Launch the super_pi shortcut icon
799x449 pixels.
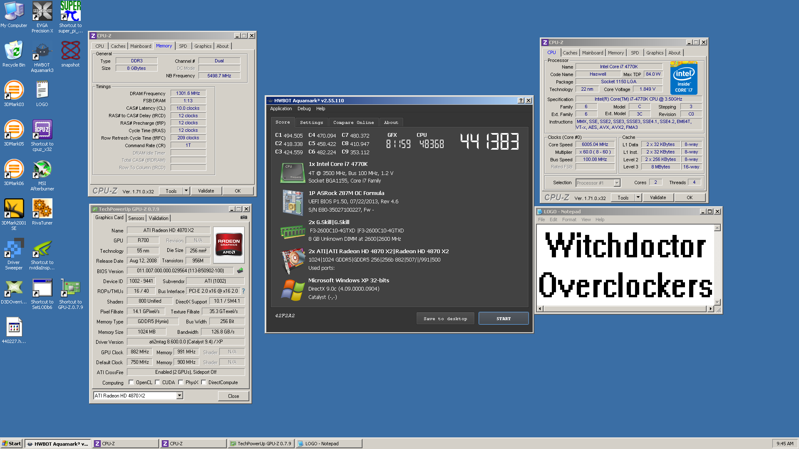pos(70,17)
